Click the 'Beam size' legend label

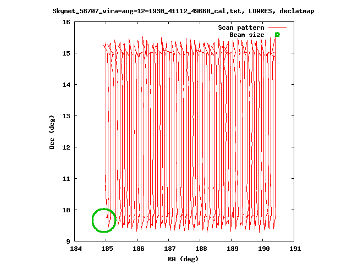(247, 35)
